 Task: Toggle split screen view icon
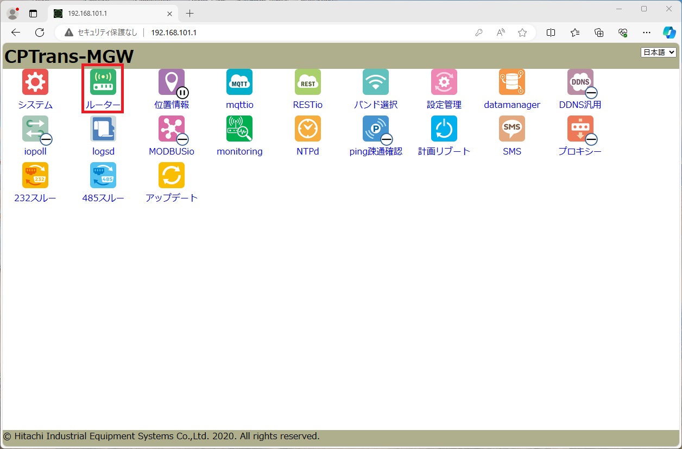[x=551, y=33]
